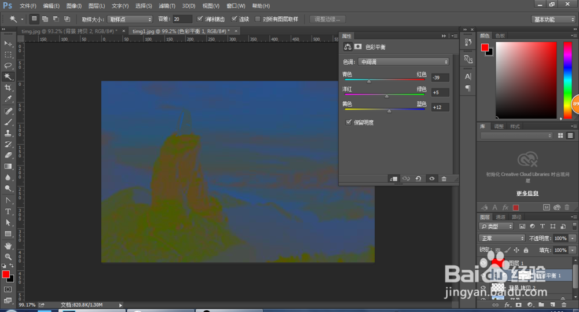Open the 取样大小 sample size dropdown

[130, 19]
